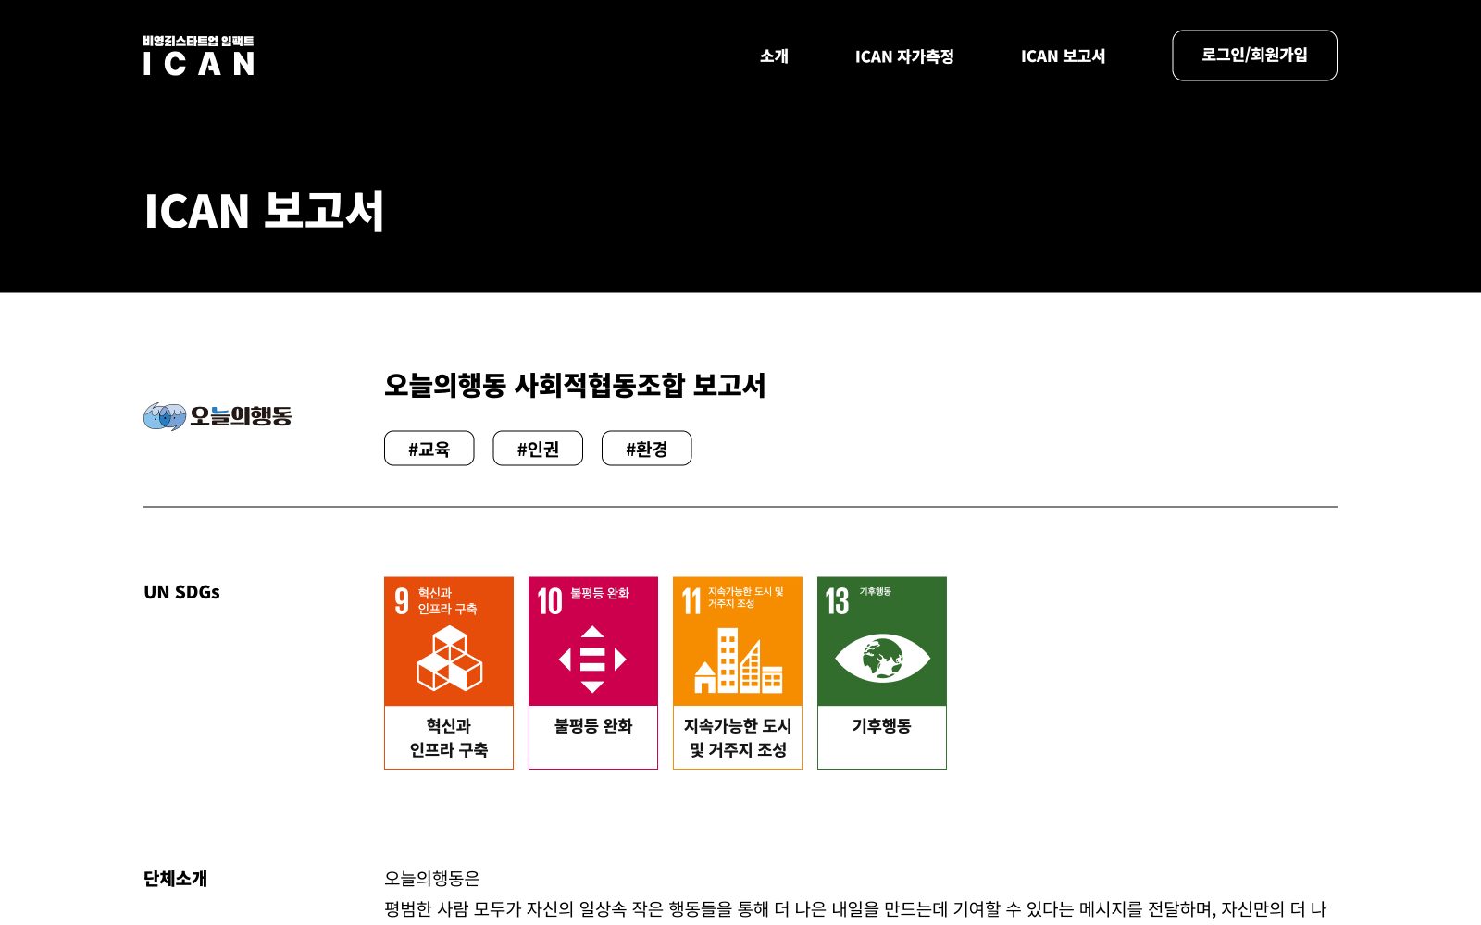Click the 오늘의행동 organization logo

tap(218, 416)
